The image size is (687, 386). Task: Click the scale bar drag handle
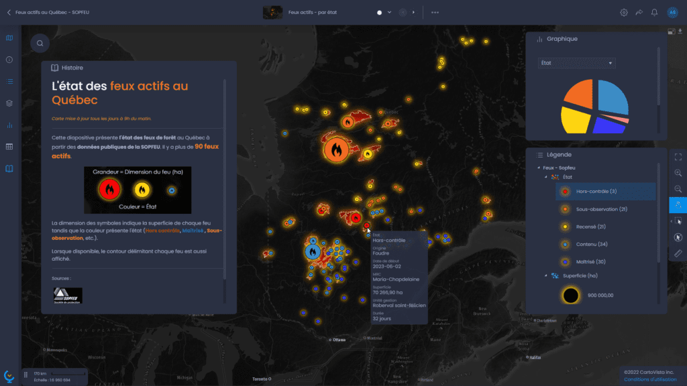coord(26,375)
